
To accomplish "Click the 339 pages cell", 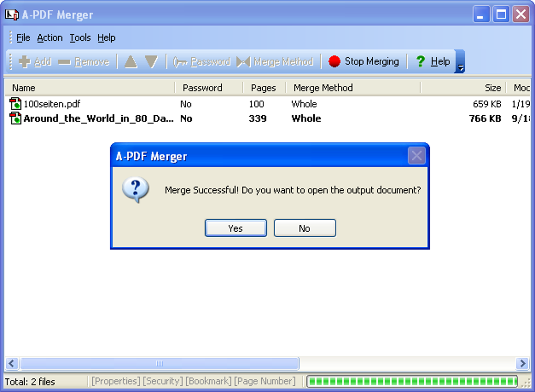I will [x=258, y=118].
